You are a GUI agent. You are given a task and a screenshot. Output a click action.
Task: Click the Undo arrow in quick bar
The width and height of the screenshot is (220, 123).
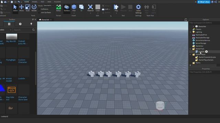[x=19, y=2]
